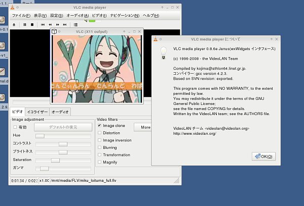Click the More button in Video filters
Viewport: 304px width, 206px height.
[x=142, y=127]
